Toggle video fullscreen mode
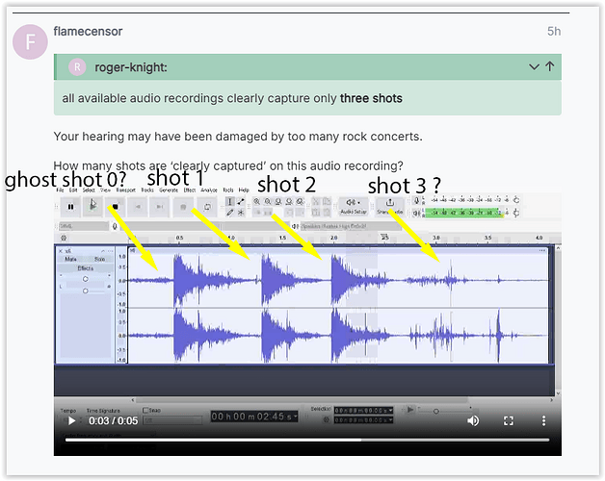 click(x=509, y=420)
